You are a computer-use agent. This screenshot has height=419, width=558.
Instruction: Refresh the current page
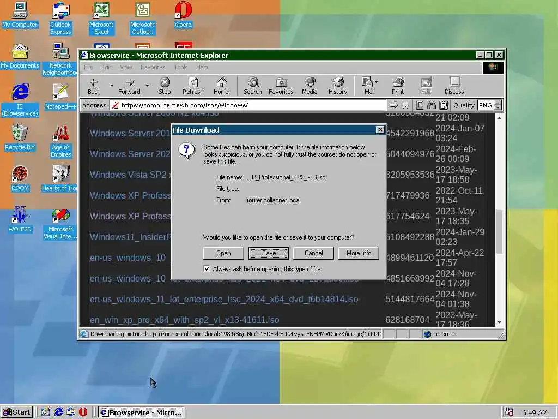pos(193,86)
